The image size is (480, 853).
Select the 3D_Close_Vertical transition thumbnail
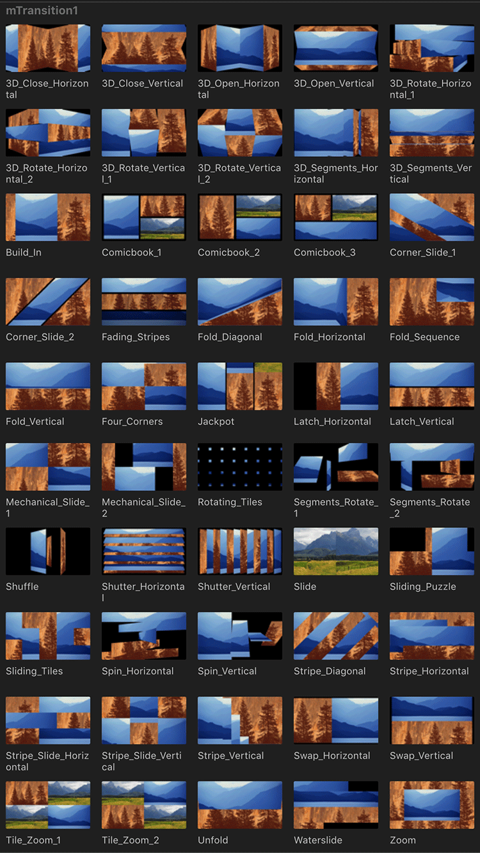144,48
